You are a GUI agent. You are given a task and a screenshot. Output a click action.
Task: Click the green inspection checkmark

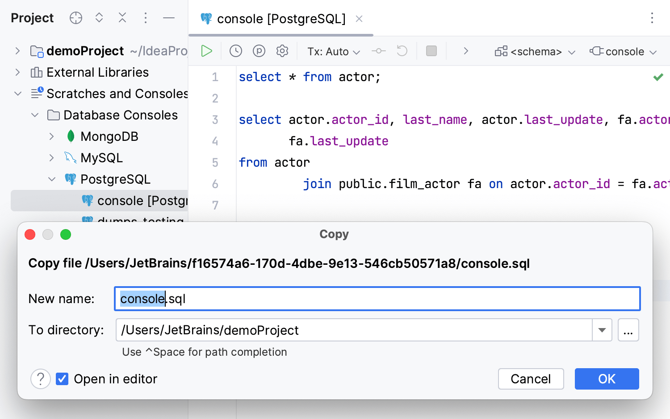tap(658, 77)
